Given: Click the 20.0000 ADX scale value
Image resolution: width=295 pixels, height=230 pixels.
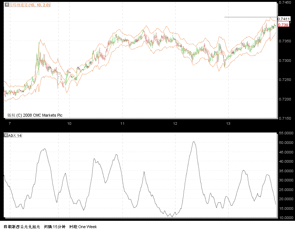Looking at the screenshot, I should click(286, 199).
